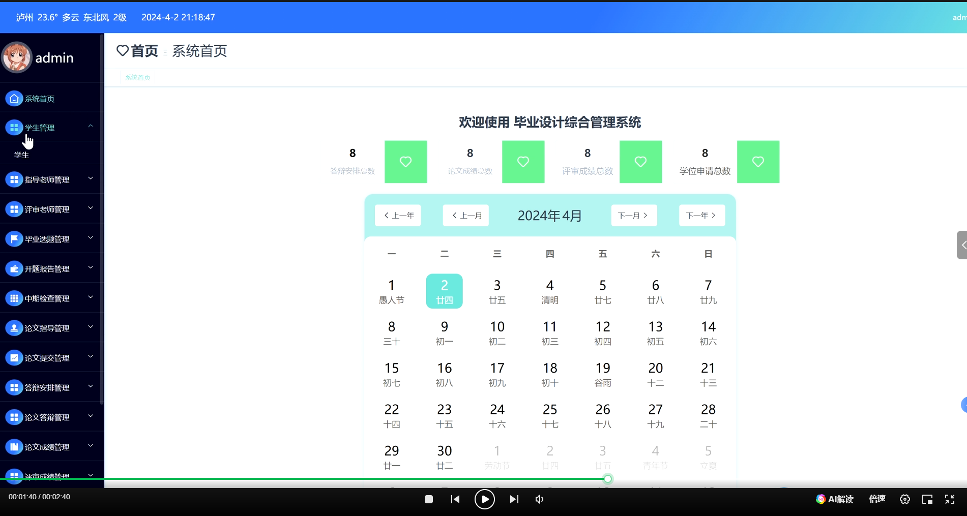Select the 论文成绩管理 menu label
Image resolution: width=967 pixels, height=516 pixels.
47,447
